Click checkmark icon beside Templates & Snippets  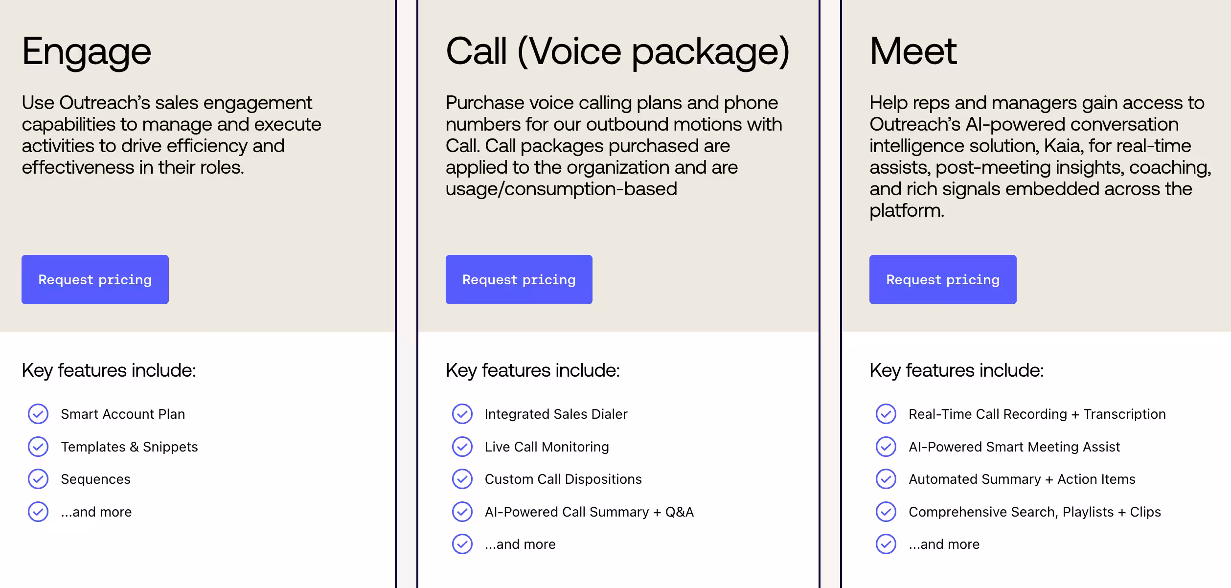click(38, 447)
